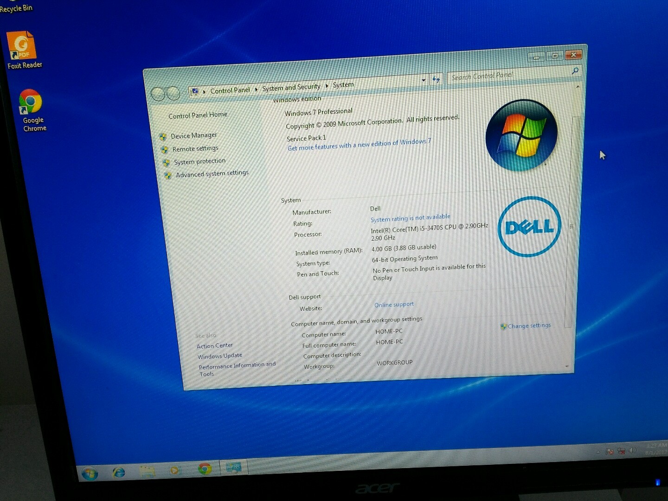Click the shield icon beside Remote settings
668x501 pixels.
pos(164,150)
